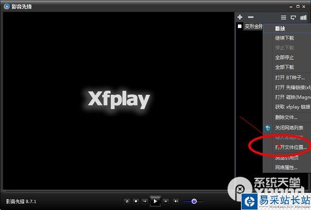Image resolution: width=311 pixels, height=210 pixels.
Task: Choose 全部下载 from the context menu
Action: [x=287, y=67]
